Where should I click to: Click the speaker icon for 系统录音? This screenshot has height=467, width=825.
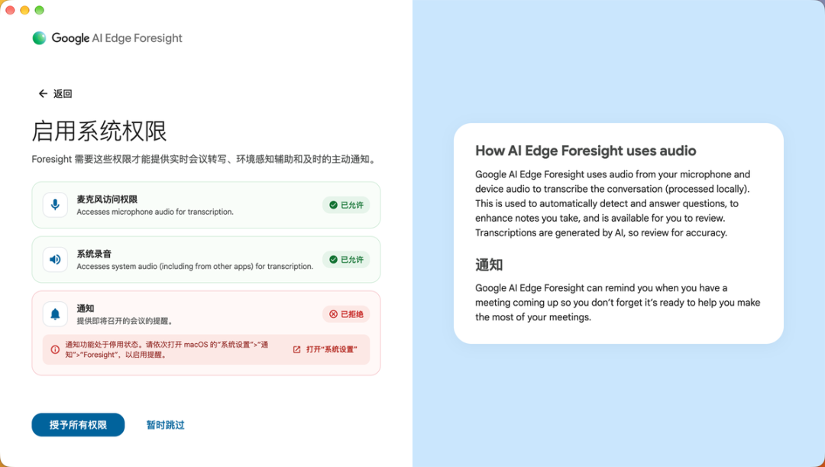pyautogui.click(x=55, y=260)
